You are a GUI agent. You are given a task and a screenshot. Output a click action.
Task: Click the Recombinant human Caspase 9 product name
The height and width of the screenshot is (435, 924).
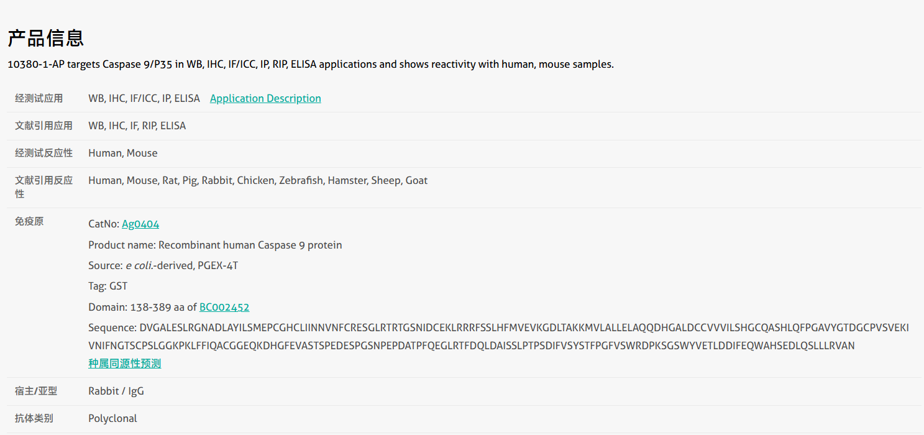tap(215, 245)
